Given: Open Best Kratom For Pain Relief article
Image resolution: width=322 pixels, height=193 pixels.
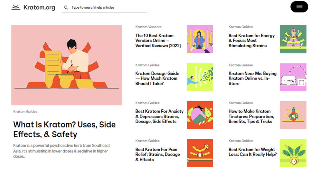Looking at the screenshot, I should (157, 154).
